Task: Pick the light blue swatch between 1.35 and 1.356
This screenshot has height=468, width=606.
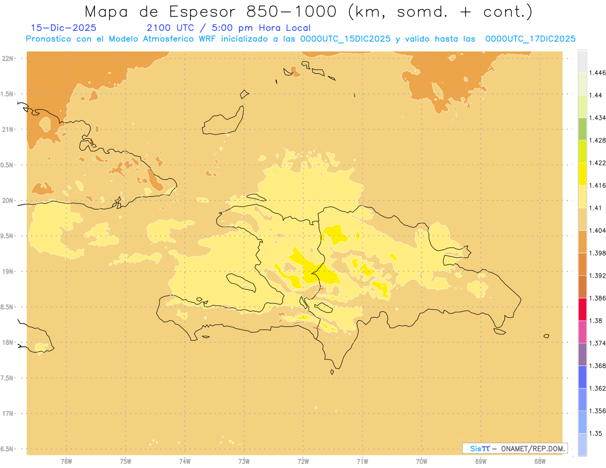Action: 582,422
